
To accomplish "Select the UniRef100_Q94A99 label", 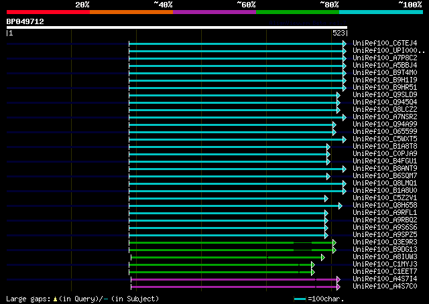I will [385, 125].
